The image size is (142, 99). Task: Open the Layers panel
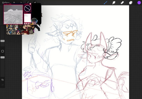point(131,3)
